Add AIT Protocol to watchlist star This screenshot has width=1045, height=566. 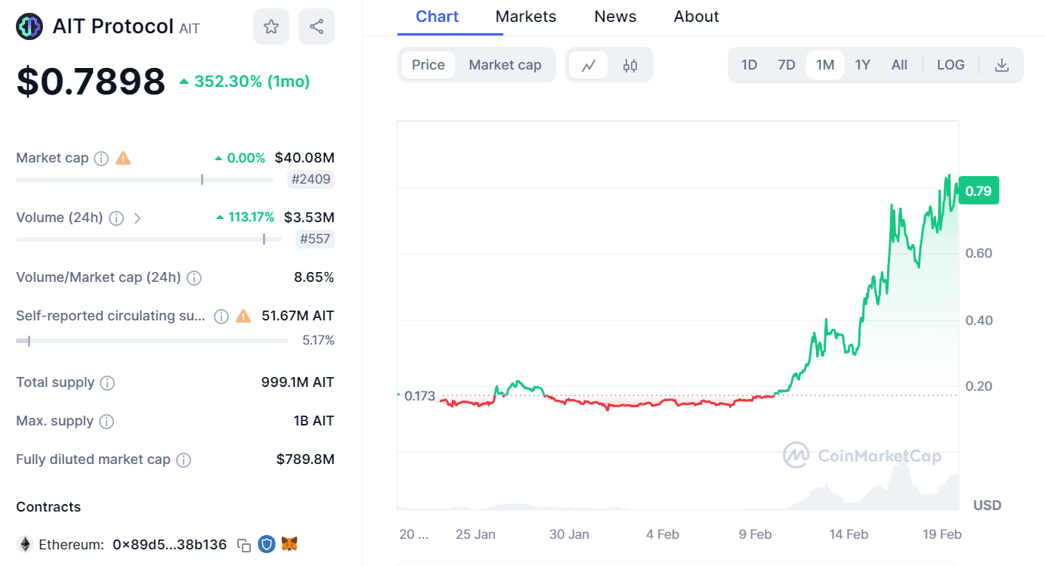coord(271,27)
